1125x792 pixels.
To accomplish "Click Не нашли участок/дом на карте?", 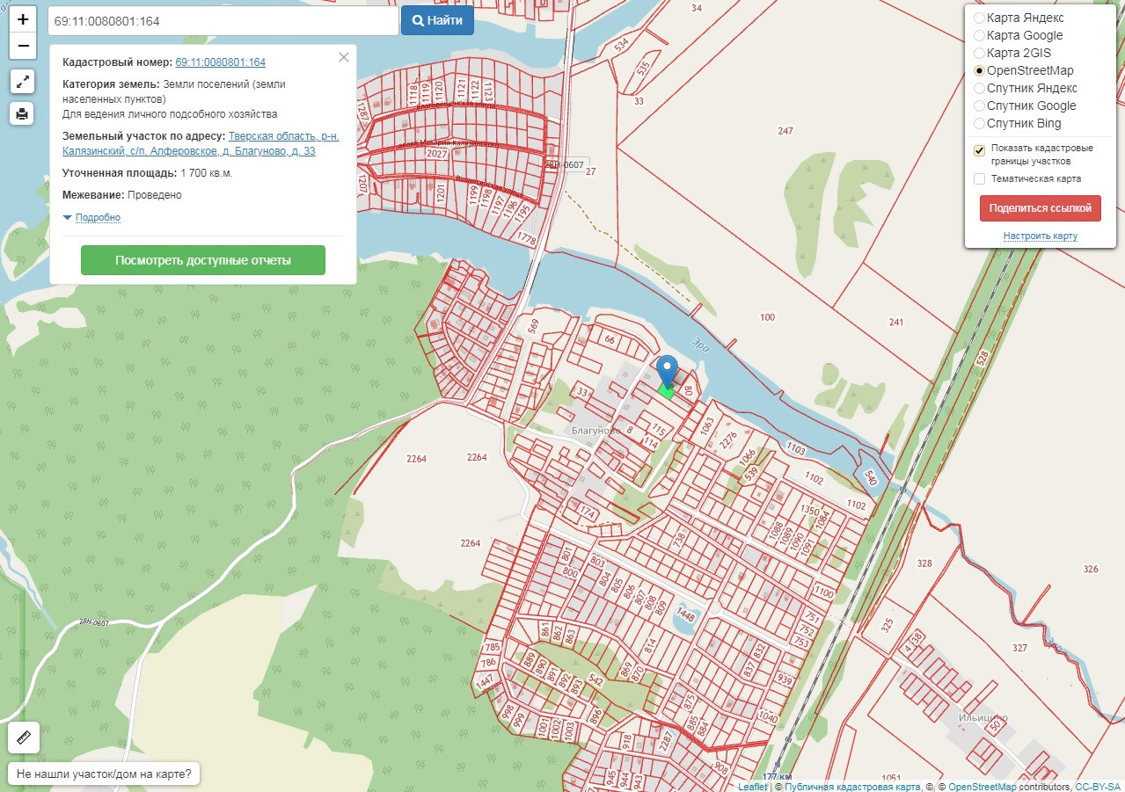I will tap(104, 774).
